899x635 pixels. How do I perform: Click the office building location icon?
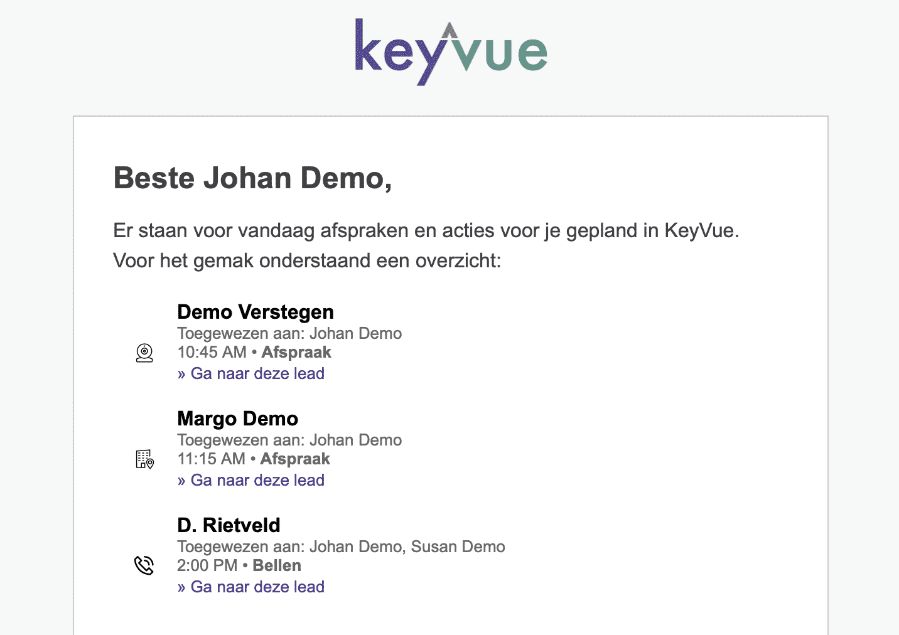pos(144,459)
